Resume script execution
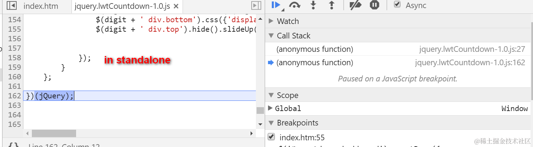533x147 pixels. coord(276,5)
